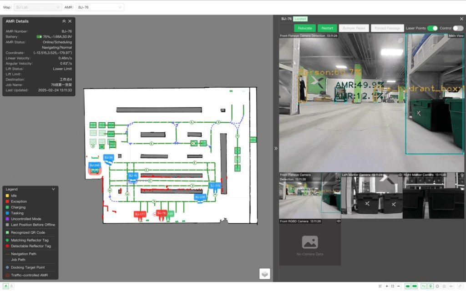Toggle Front RGBD Camera eye icon
Viewport: 466px width, 291px height.
pyautogui.click(x=338, y=221)
